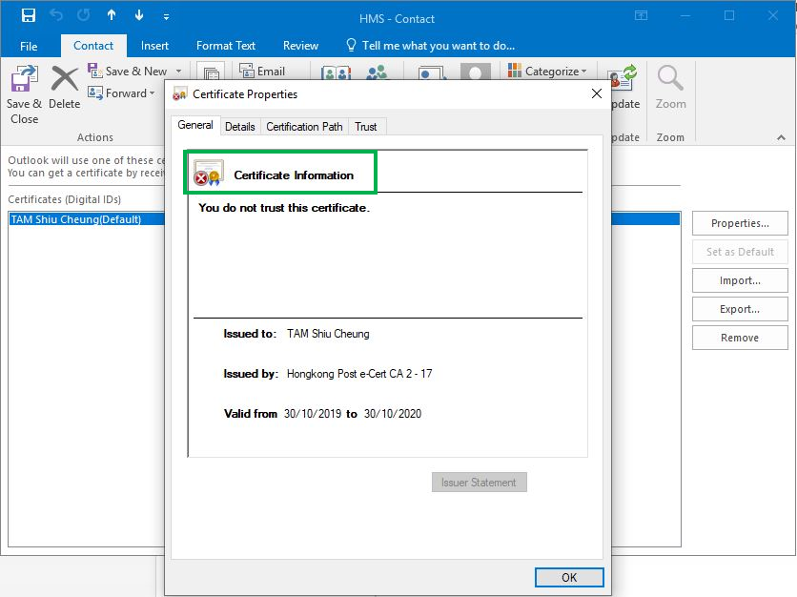Collapse the ribbon using the chevron

[779, 136]
